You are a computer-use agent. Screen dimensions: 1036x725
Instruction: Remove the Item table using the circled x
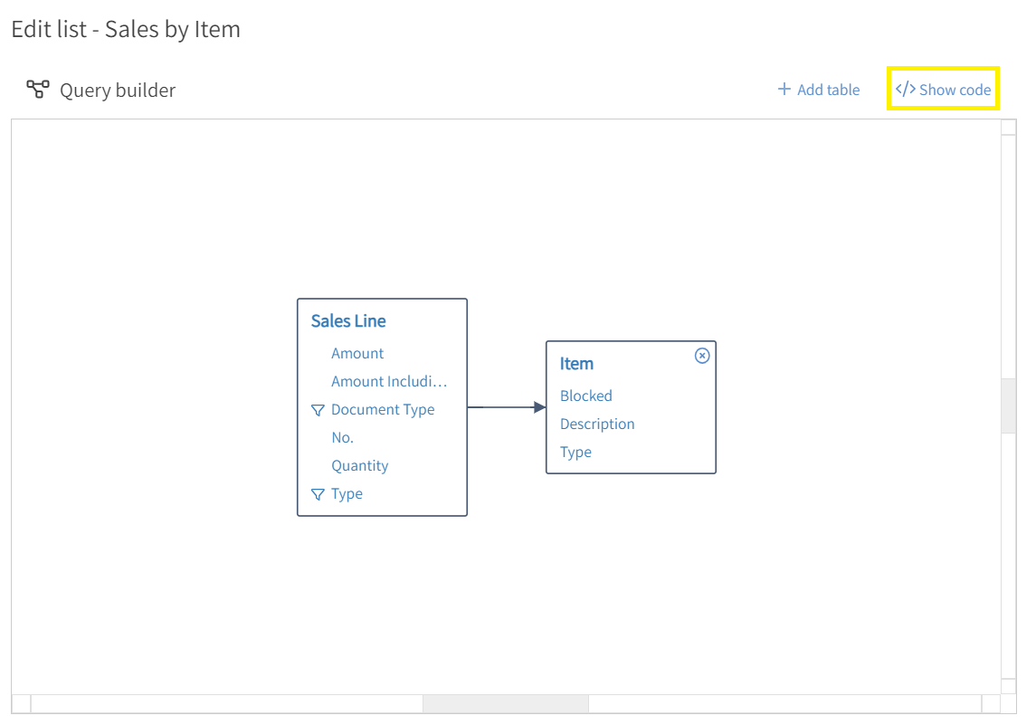[702, 356]
